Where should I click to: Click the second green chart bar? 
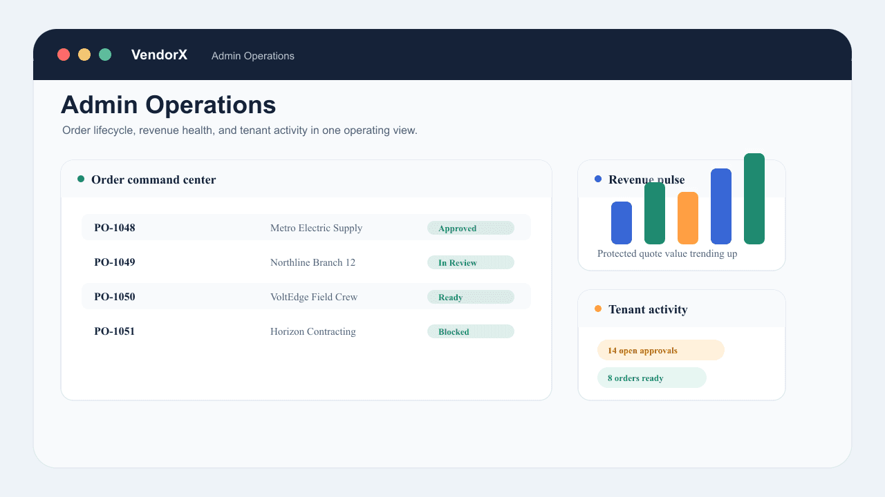(x=655, y=213)
